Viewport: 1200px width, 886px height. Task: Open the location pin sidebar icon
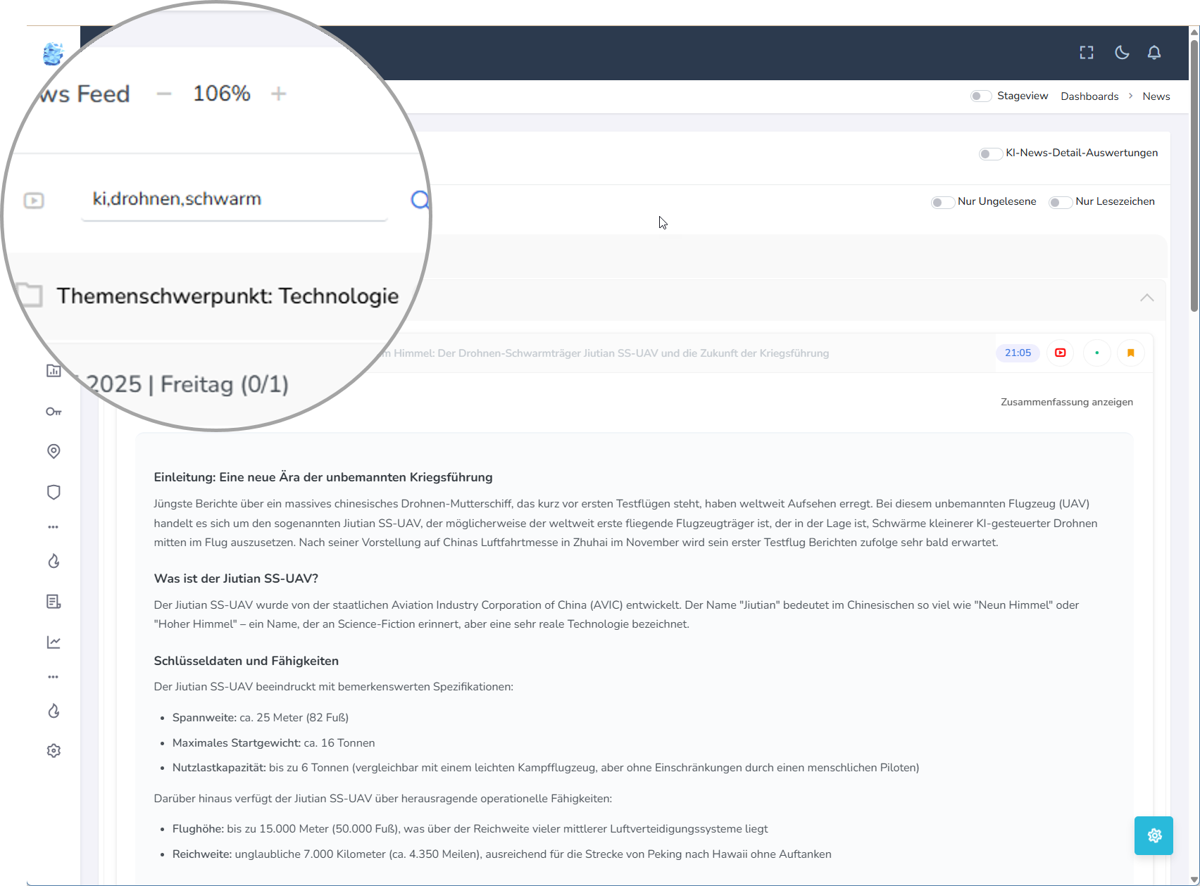pyautogui.click(x=54, y=451)
